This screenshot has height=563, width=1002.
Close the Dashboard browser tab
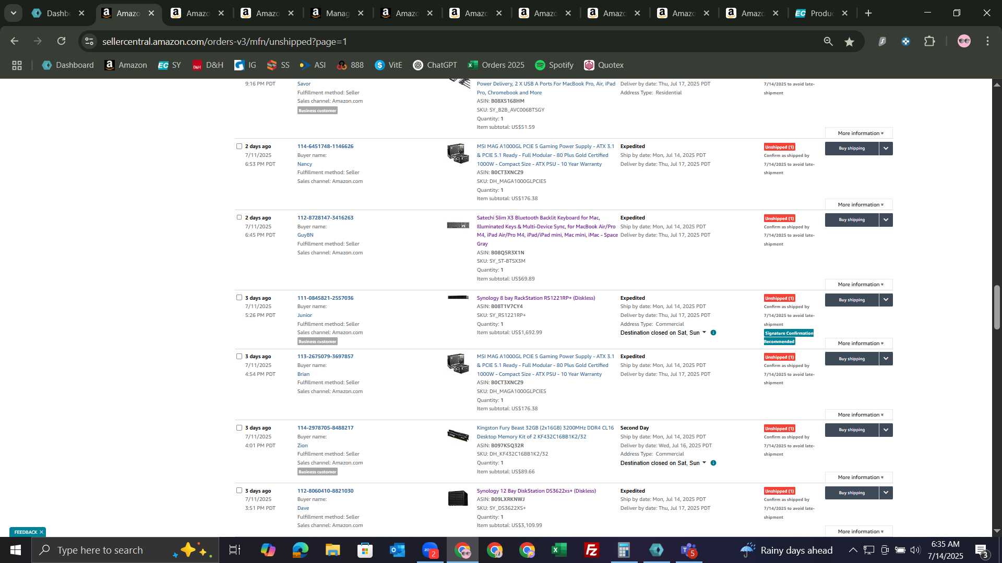tap(81, 14)
